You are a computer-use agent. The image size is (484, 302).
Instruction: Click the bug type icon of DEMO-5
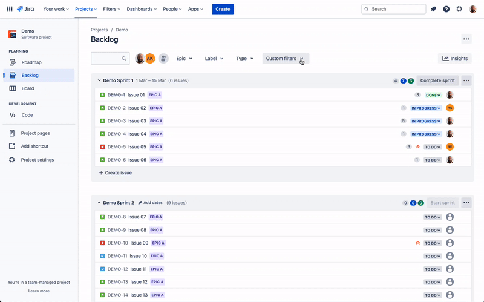pos(102,146)
